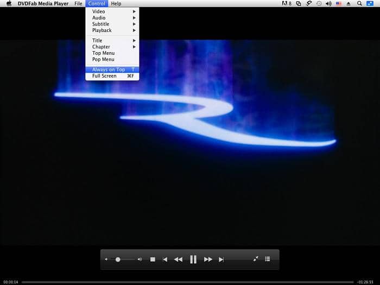The width and height of the screenshot is (380, 285).
Task: Open the Help menu
Action: click(x=116, y=4)
